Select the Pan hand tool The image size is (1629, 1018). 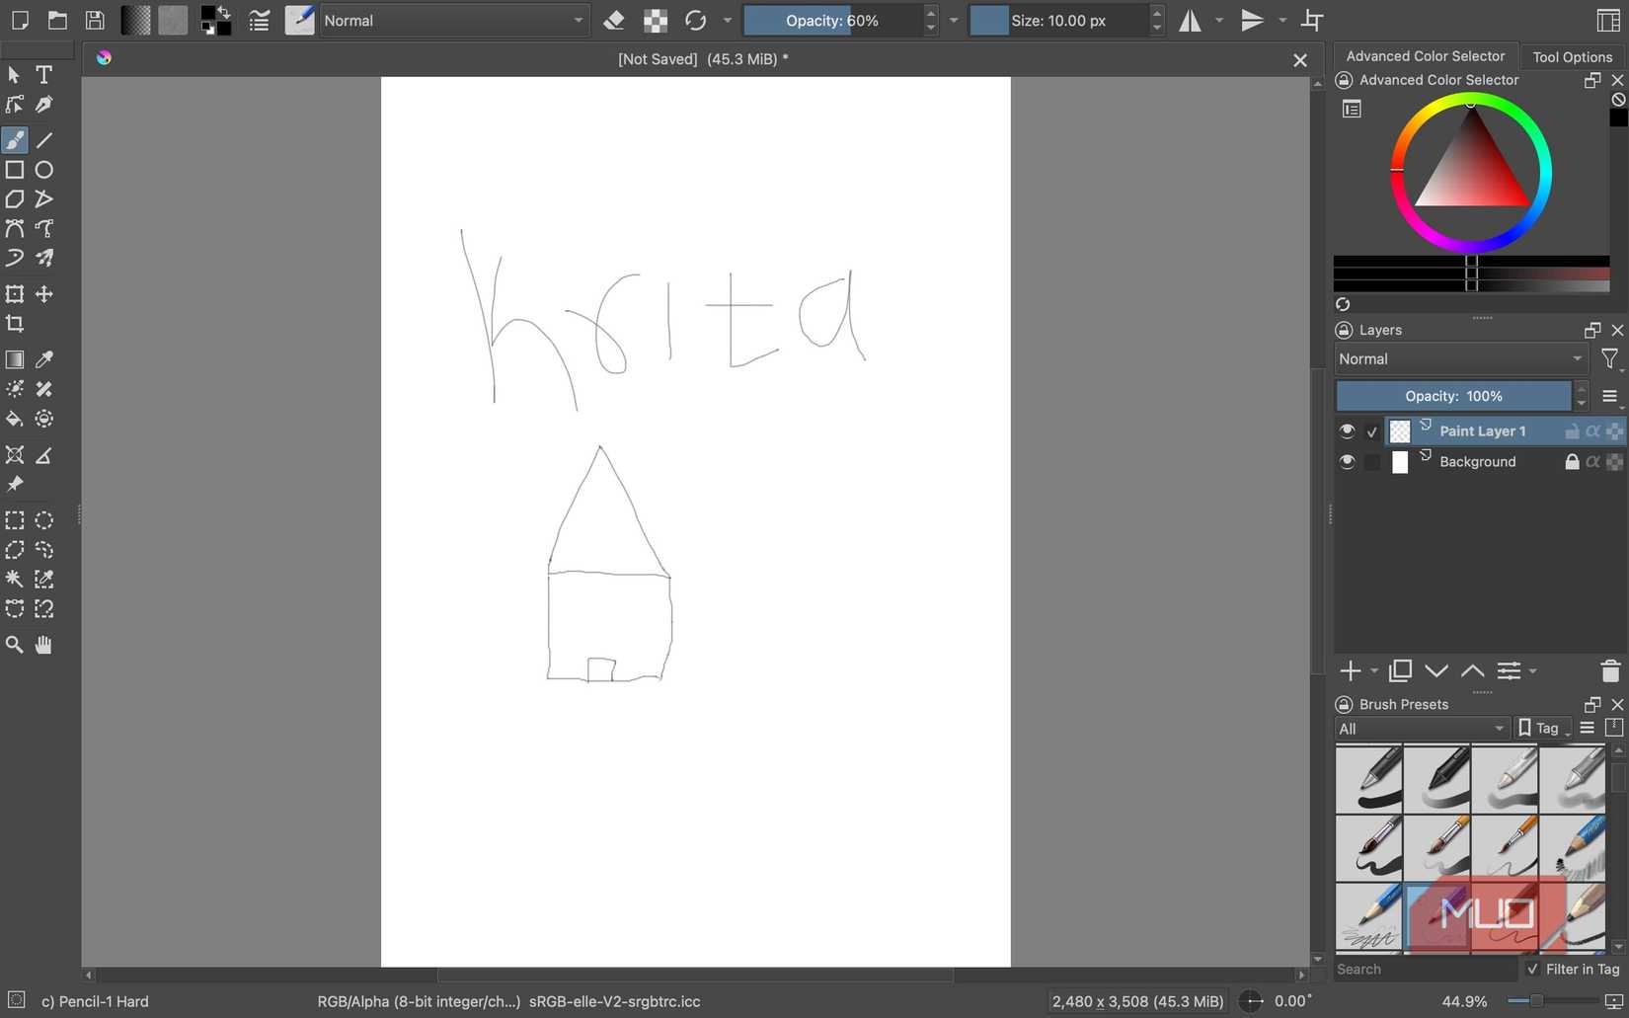(x=43, y=645)
